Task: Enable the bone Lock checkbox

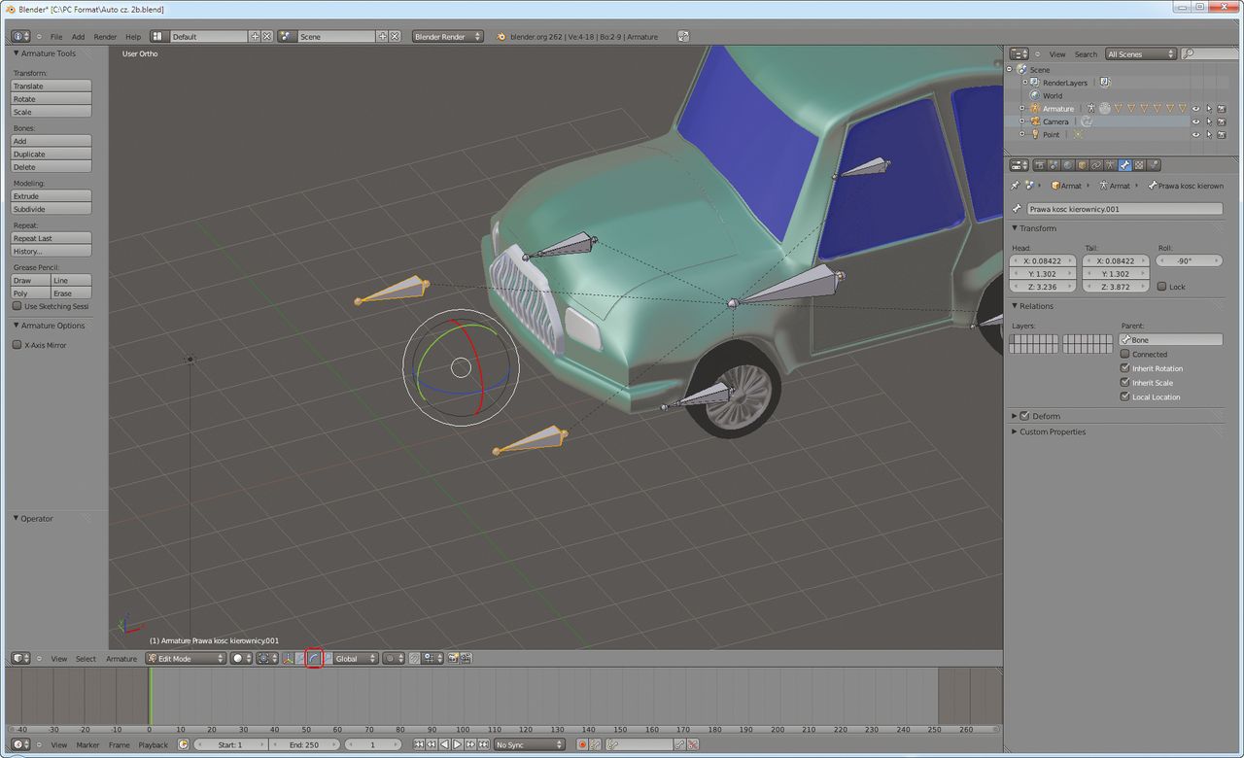Action: tap(1162, 287)
